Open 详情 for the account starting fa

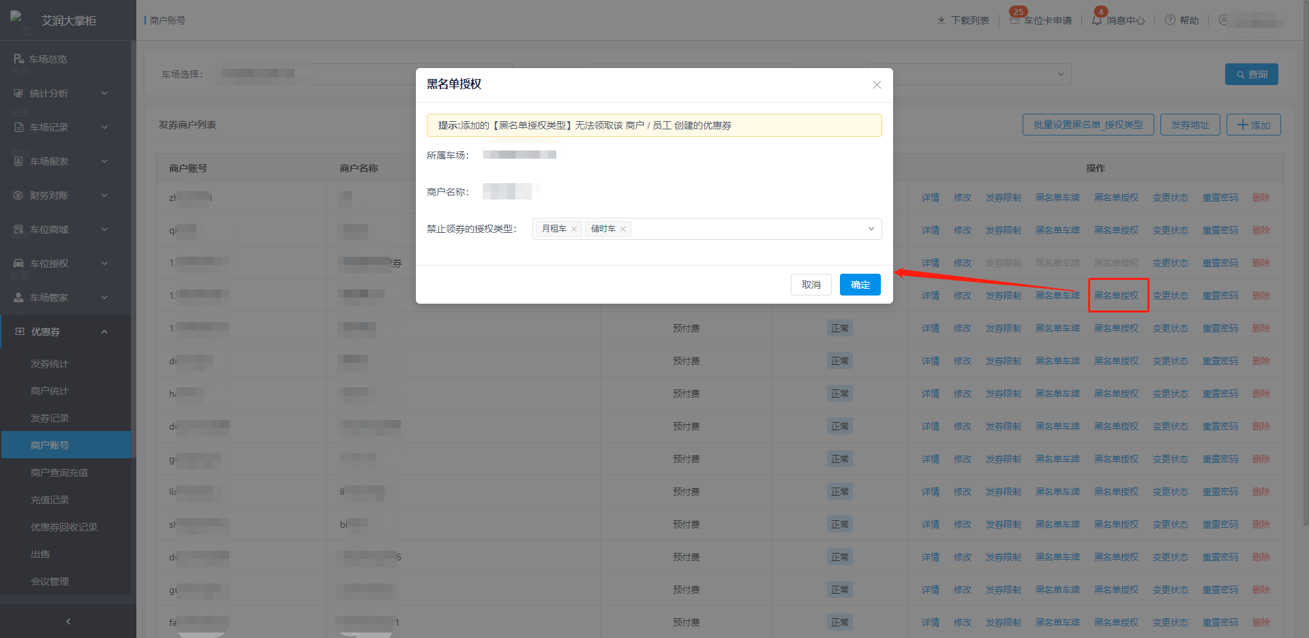[931, 622]
